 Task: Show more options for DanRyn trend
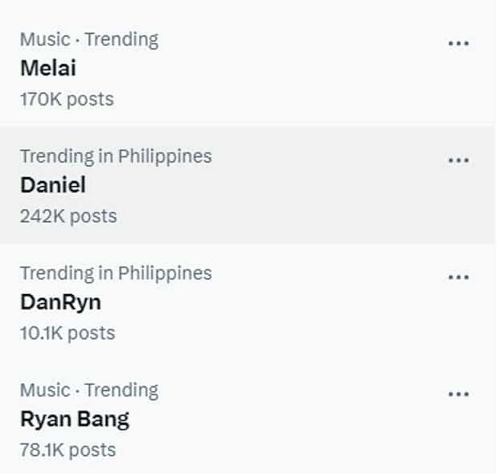click(x=458, y=277)
